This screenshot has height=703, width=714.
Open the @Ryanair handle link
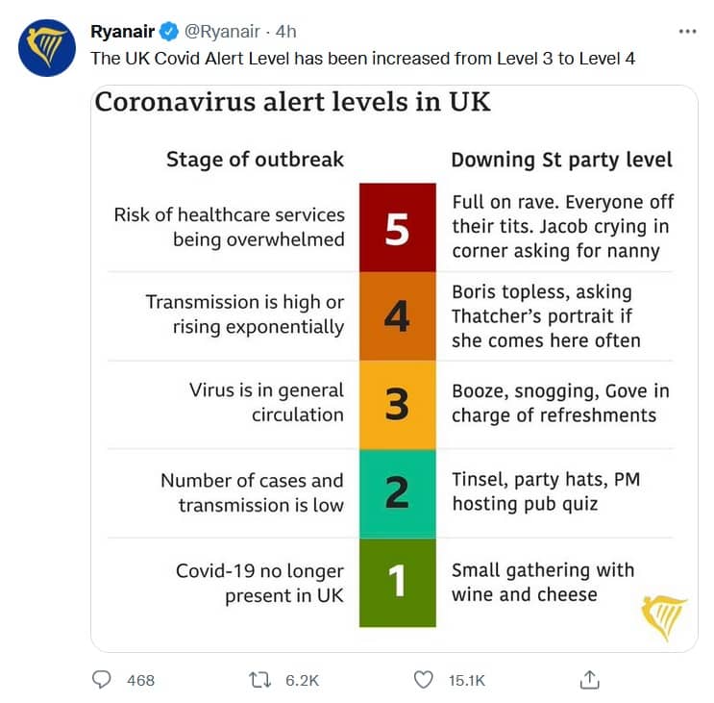(x=222, y=32)
